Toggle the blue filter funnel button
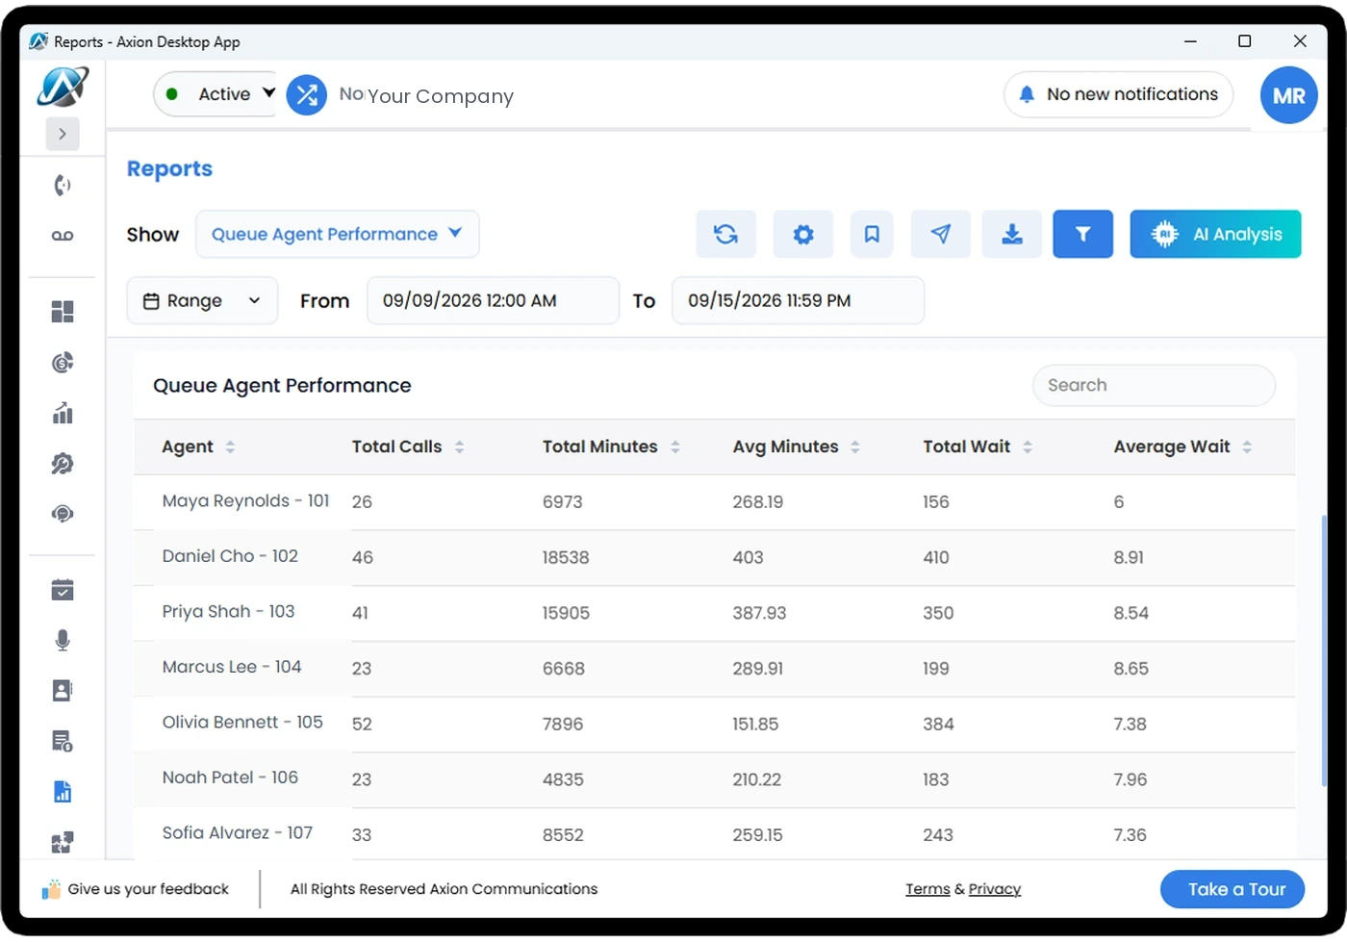The image size is (1347, 943). (1083, 234)
